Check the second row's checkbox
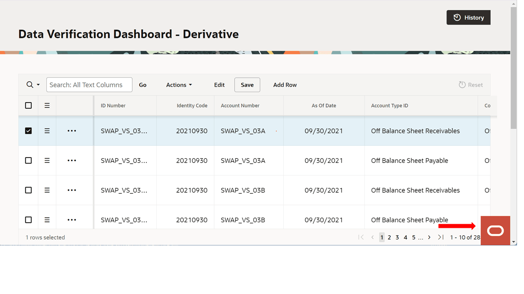This screenshot has height=294, width=524. [x=28, y=160]
